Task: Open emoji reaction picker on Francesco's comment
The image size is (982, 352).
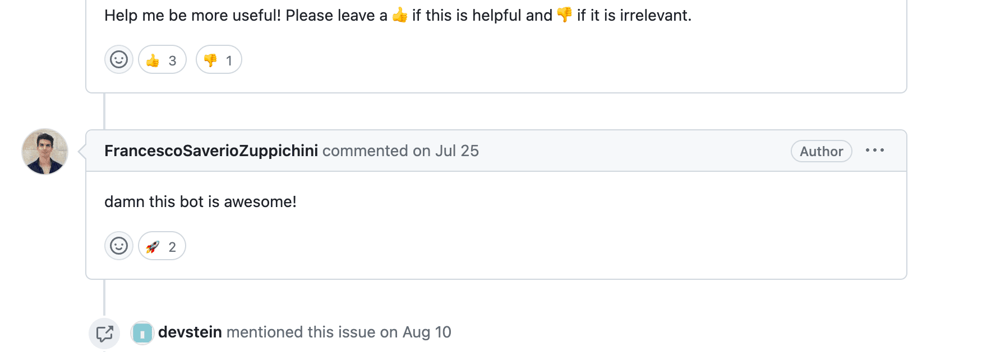Action: 119,246
